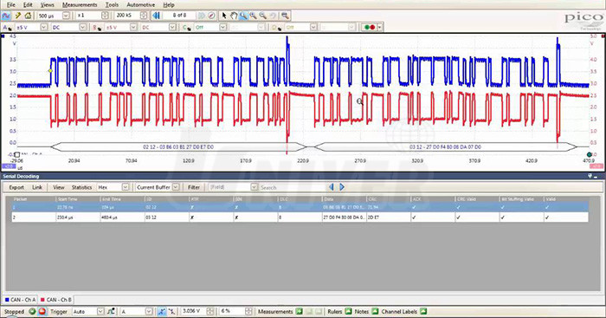The image size is (606, 318).
Task: Click the zoom out magnifier icon
Action: 263,16
